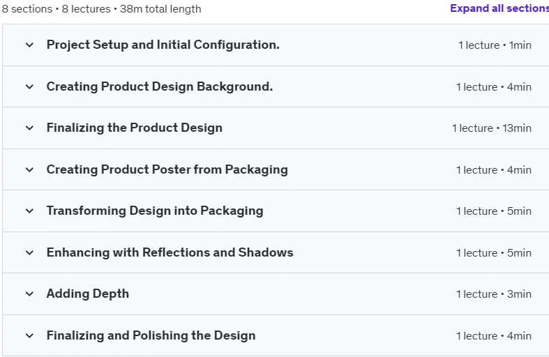549x357 pixels.
Task: Open chevron for Enhancing with Reflections and Shadows
Action: [x=30, y=252]
